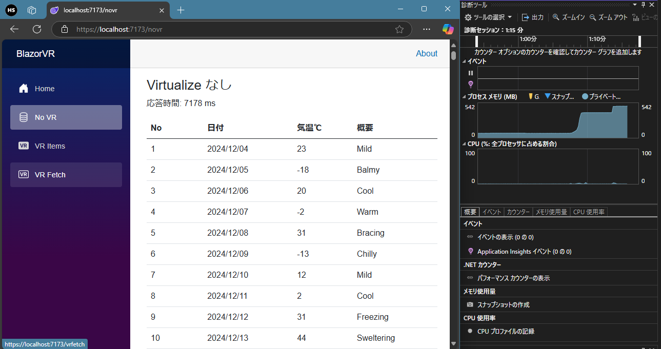
Task: Select the 2024/12/08 date cell
Action: [228, 233]
